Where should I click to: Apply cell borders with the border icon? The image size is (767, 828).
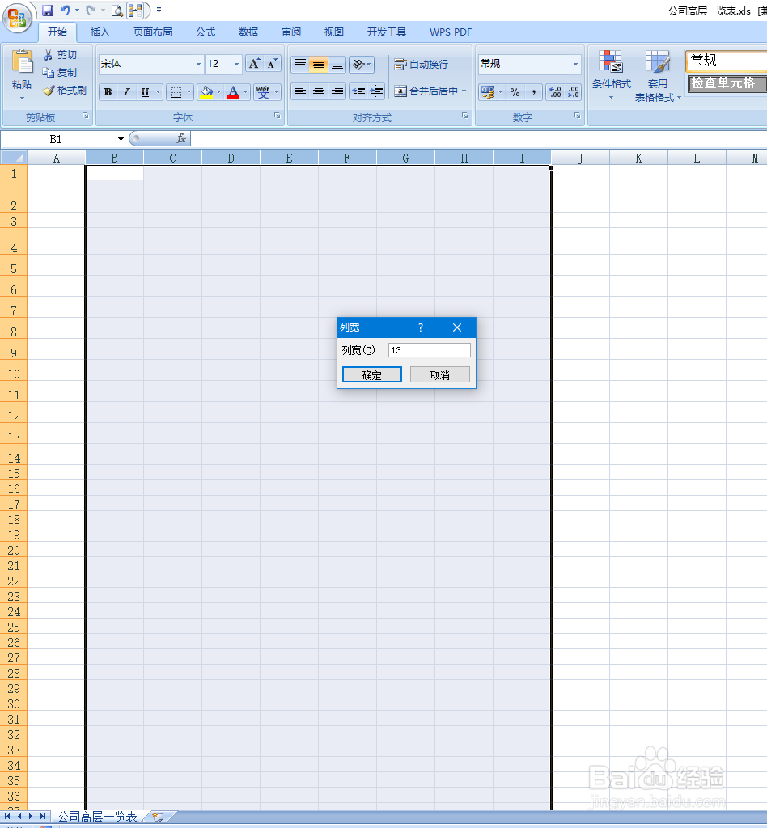pyautogui.click(x=176, y=92)
